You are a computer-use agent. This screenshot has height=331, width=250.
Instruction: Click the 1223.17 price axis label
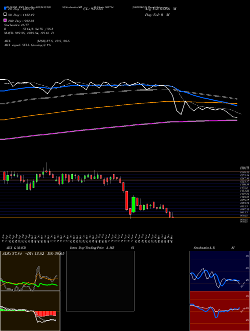pyautogui.click(x=243, y=182)
